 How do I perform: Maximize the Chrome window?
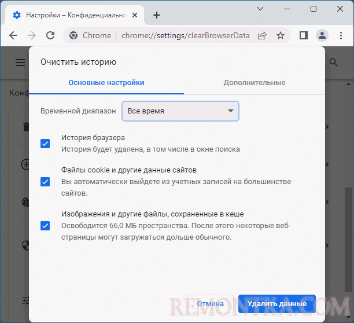314,9
